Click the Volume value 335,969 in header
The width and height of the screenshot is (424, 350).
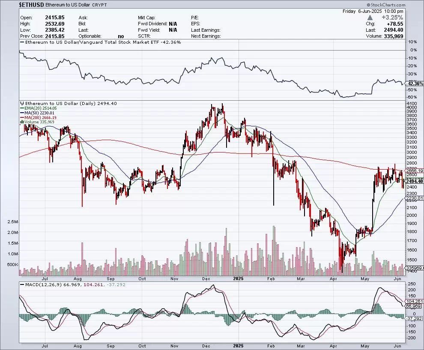click(x=394, y=36)
